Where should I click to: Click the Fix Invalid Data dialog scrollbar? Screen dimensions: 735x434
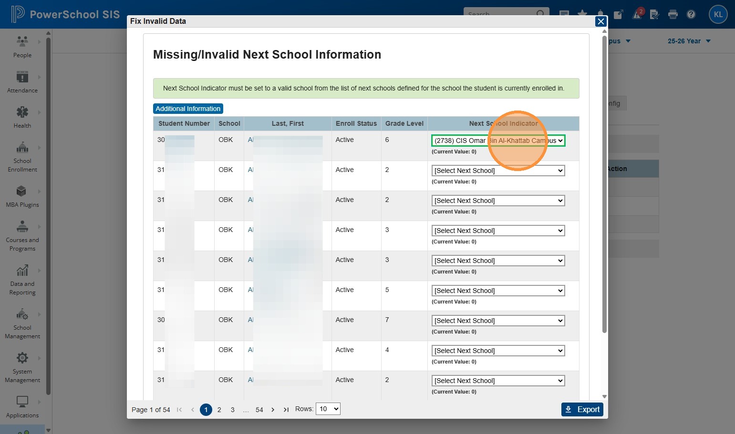coord(604,183)
